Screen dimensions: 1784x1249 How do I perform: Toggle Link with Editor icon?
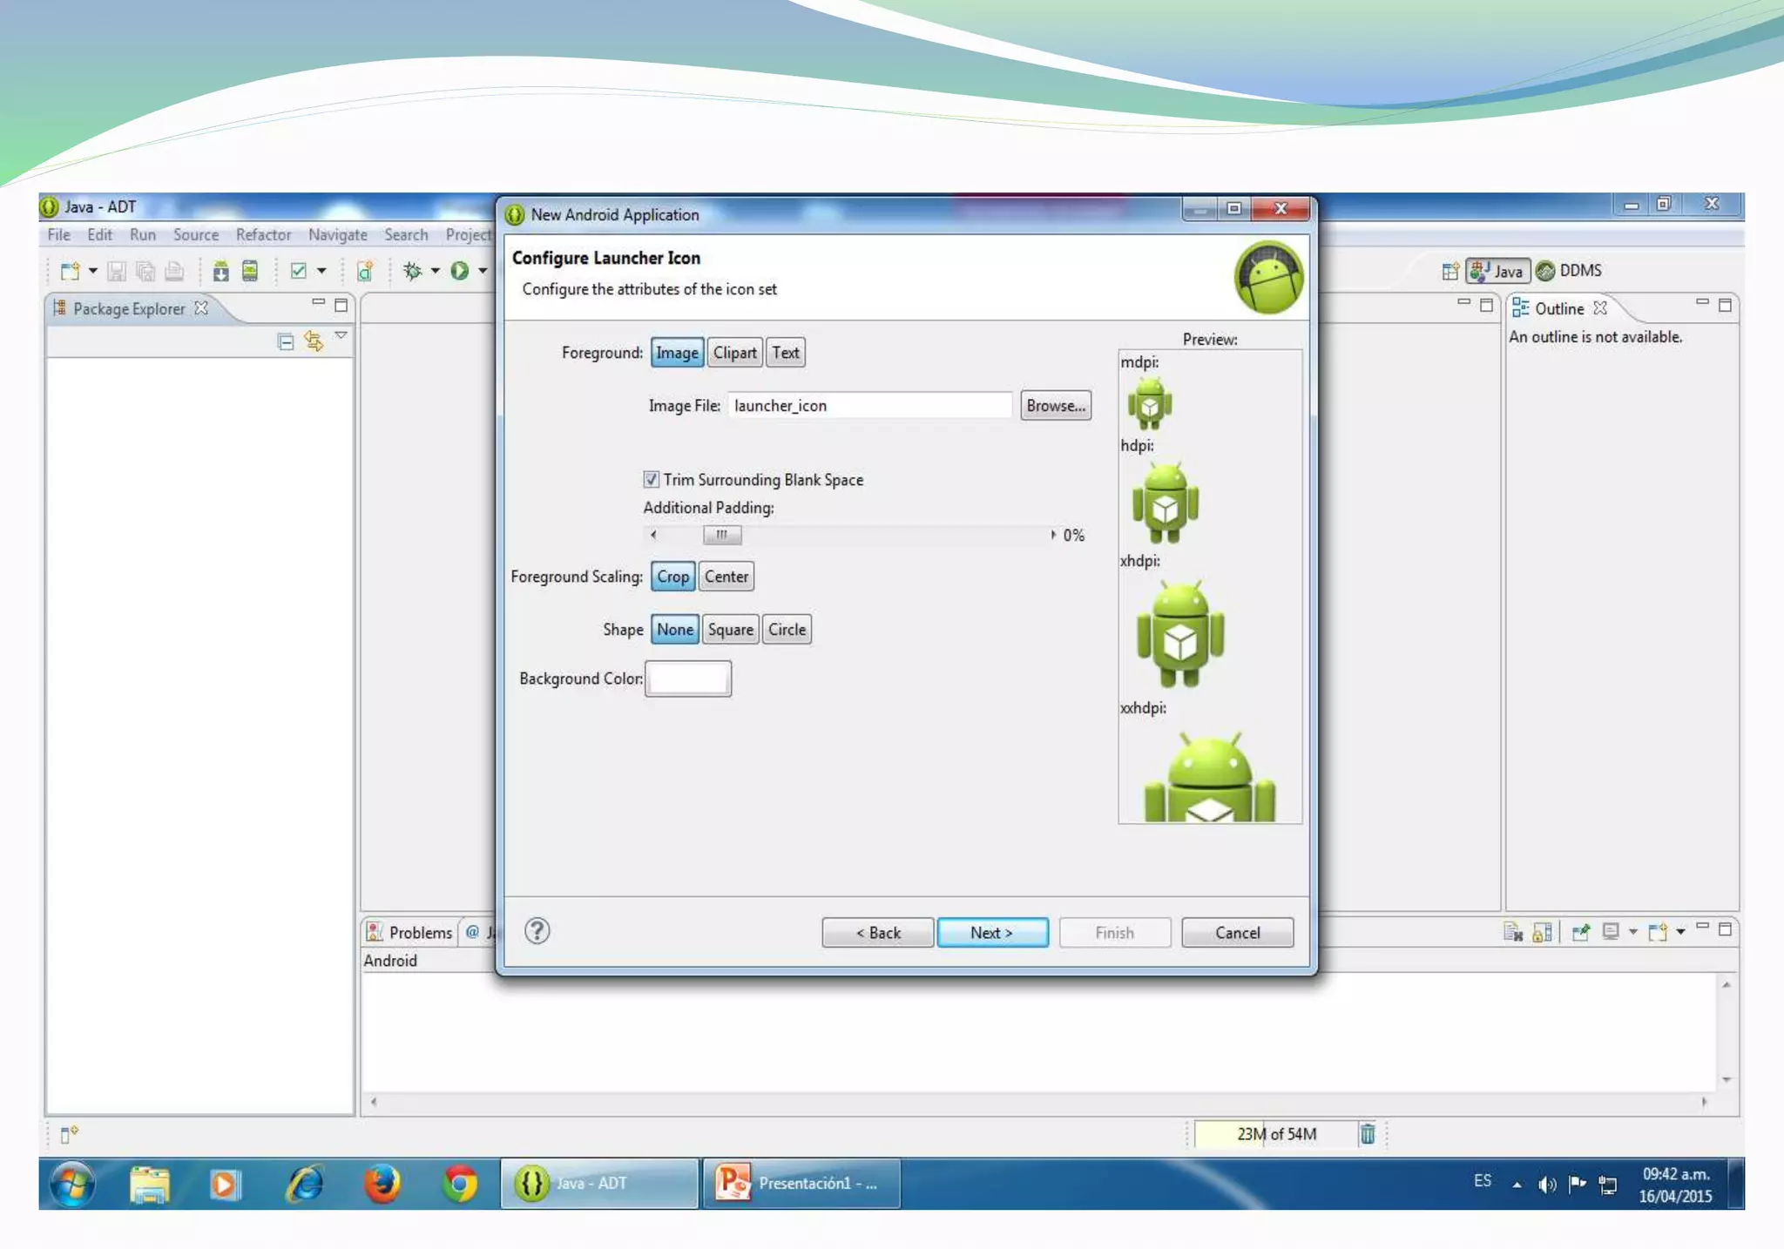point(314,342)
